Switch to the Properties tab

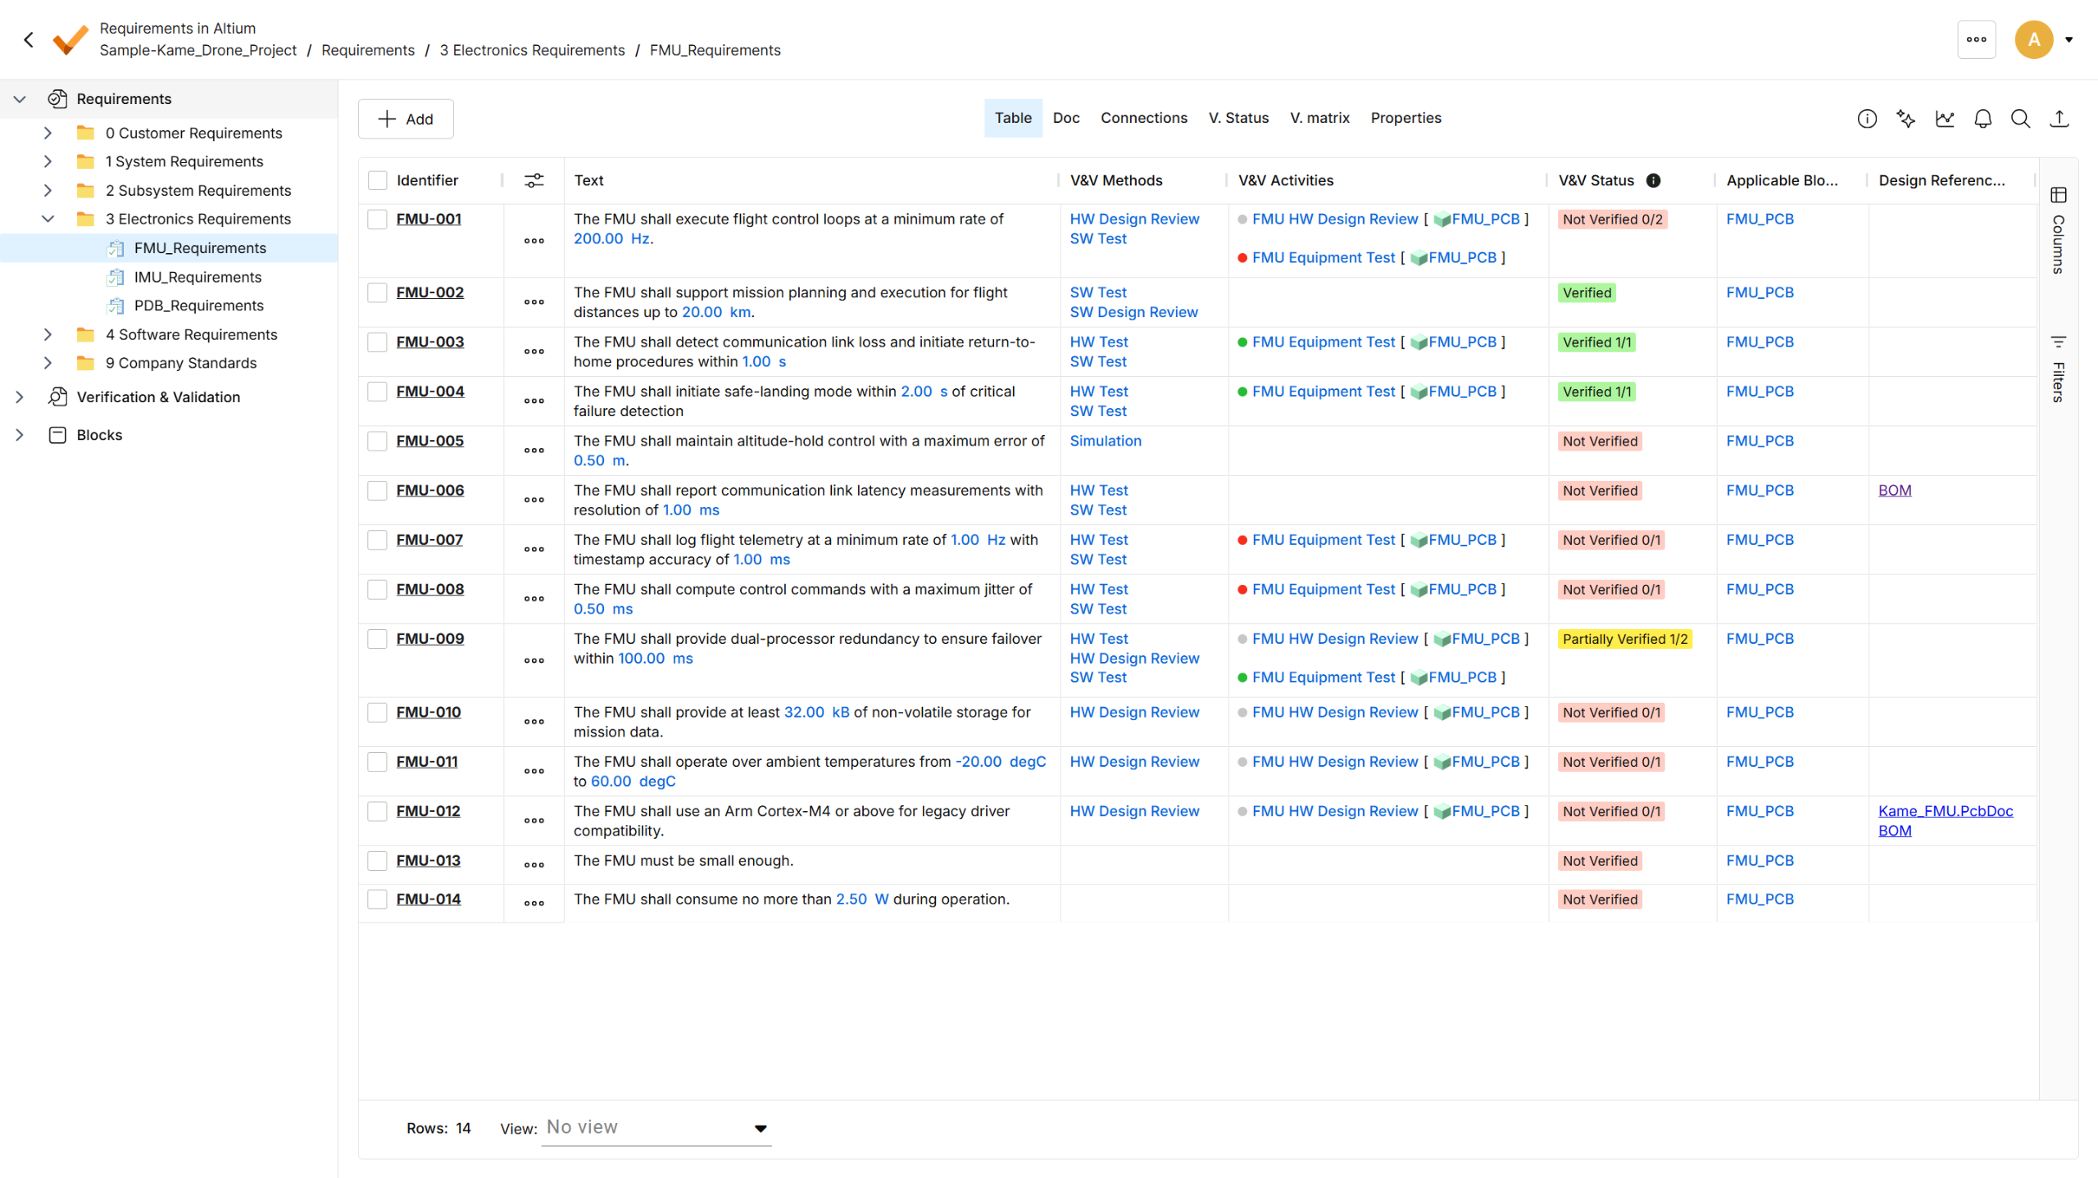(x=1405, y=118)
